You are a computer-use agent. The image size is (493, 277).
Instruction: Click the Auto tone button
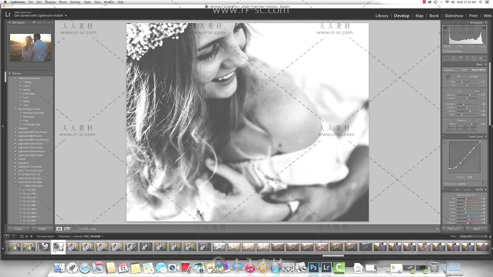point(477,91)
